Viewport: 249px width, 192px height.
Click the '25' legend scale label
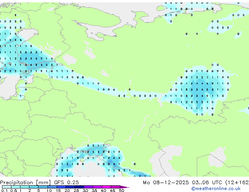pos(76,190)
